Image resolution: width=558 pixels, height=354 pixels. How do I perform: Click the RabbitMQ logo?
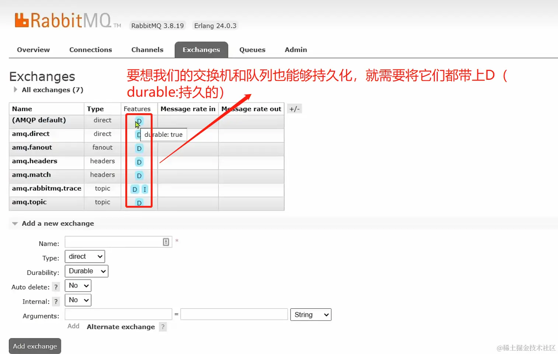(x=67, y=21)
